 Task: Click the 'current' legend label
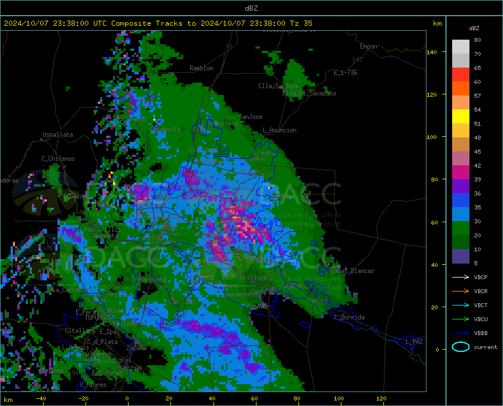[x=486, y=347]
